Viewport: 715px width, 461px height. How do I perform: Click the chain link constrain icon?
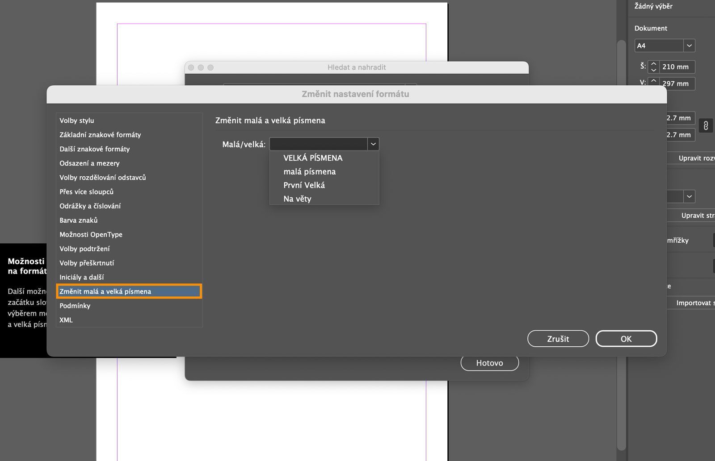click(x=706, y=126)
